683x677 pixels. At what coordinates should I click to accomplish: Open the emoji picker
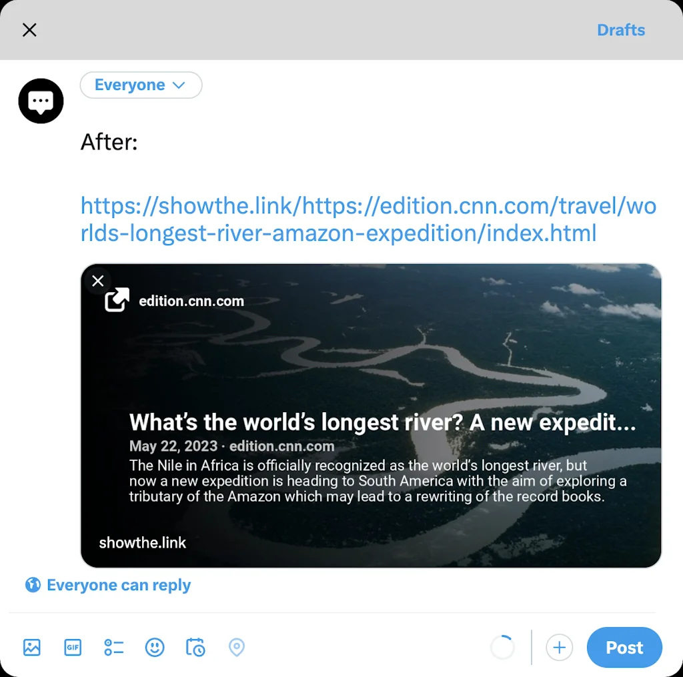(x=154, y=647)
